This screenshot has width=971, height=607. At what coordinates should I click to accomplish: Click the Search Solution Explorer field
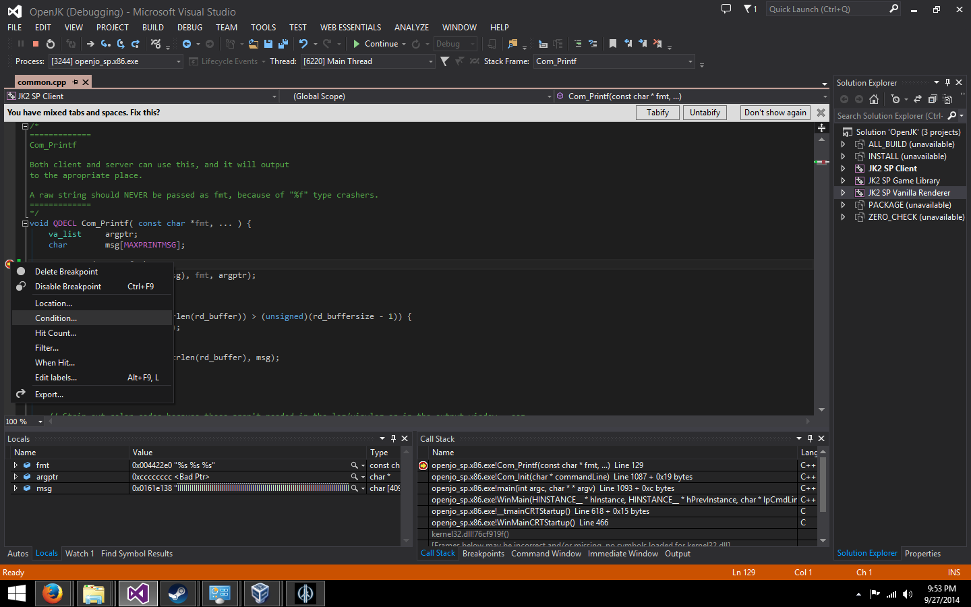pos(890,116)
